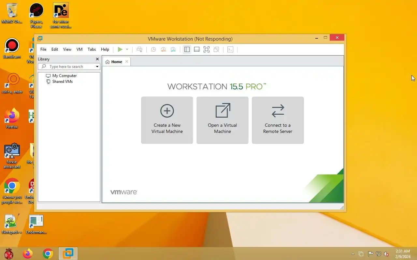Open the power options dropdown arrow

[127, 49]
